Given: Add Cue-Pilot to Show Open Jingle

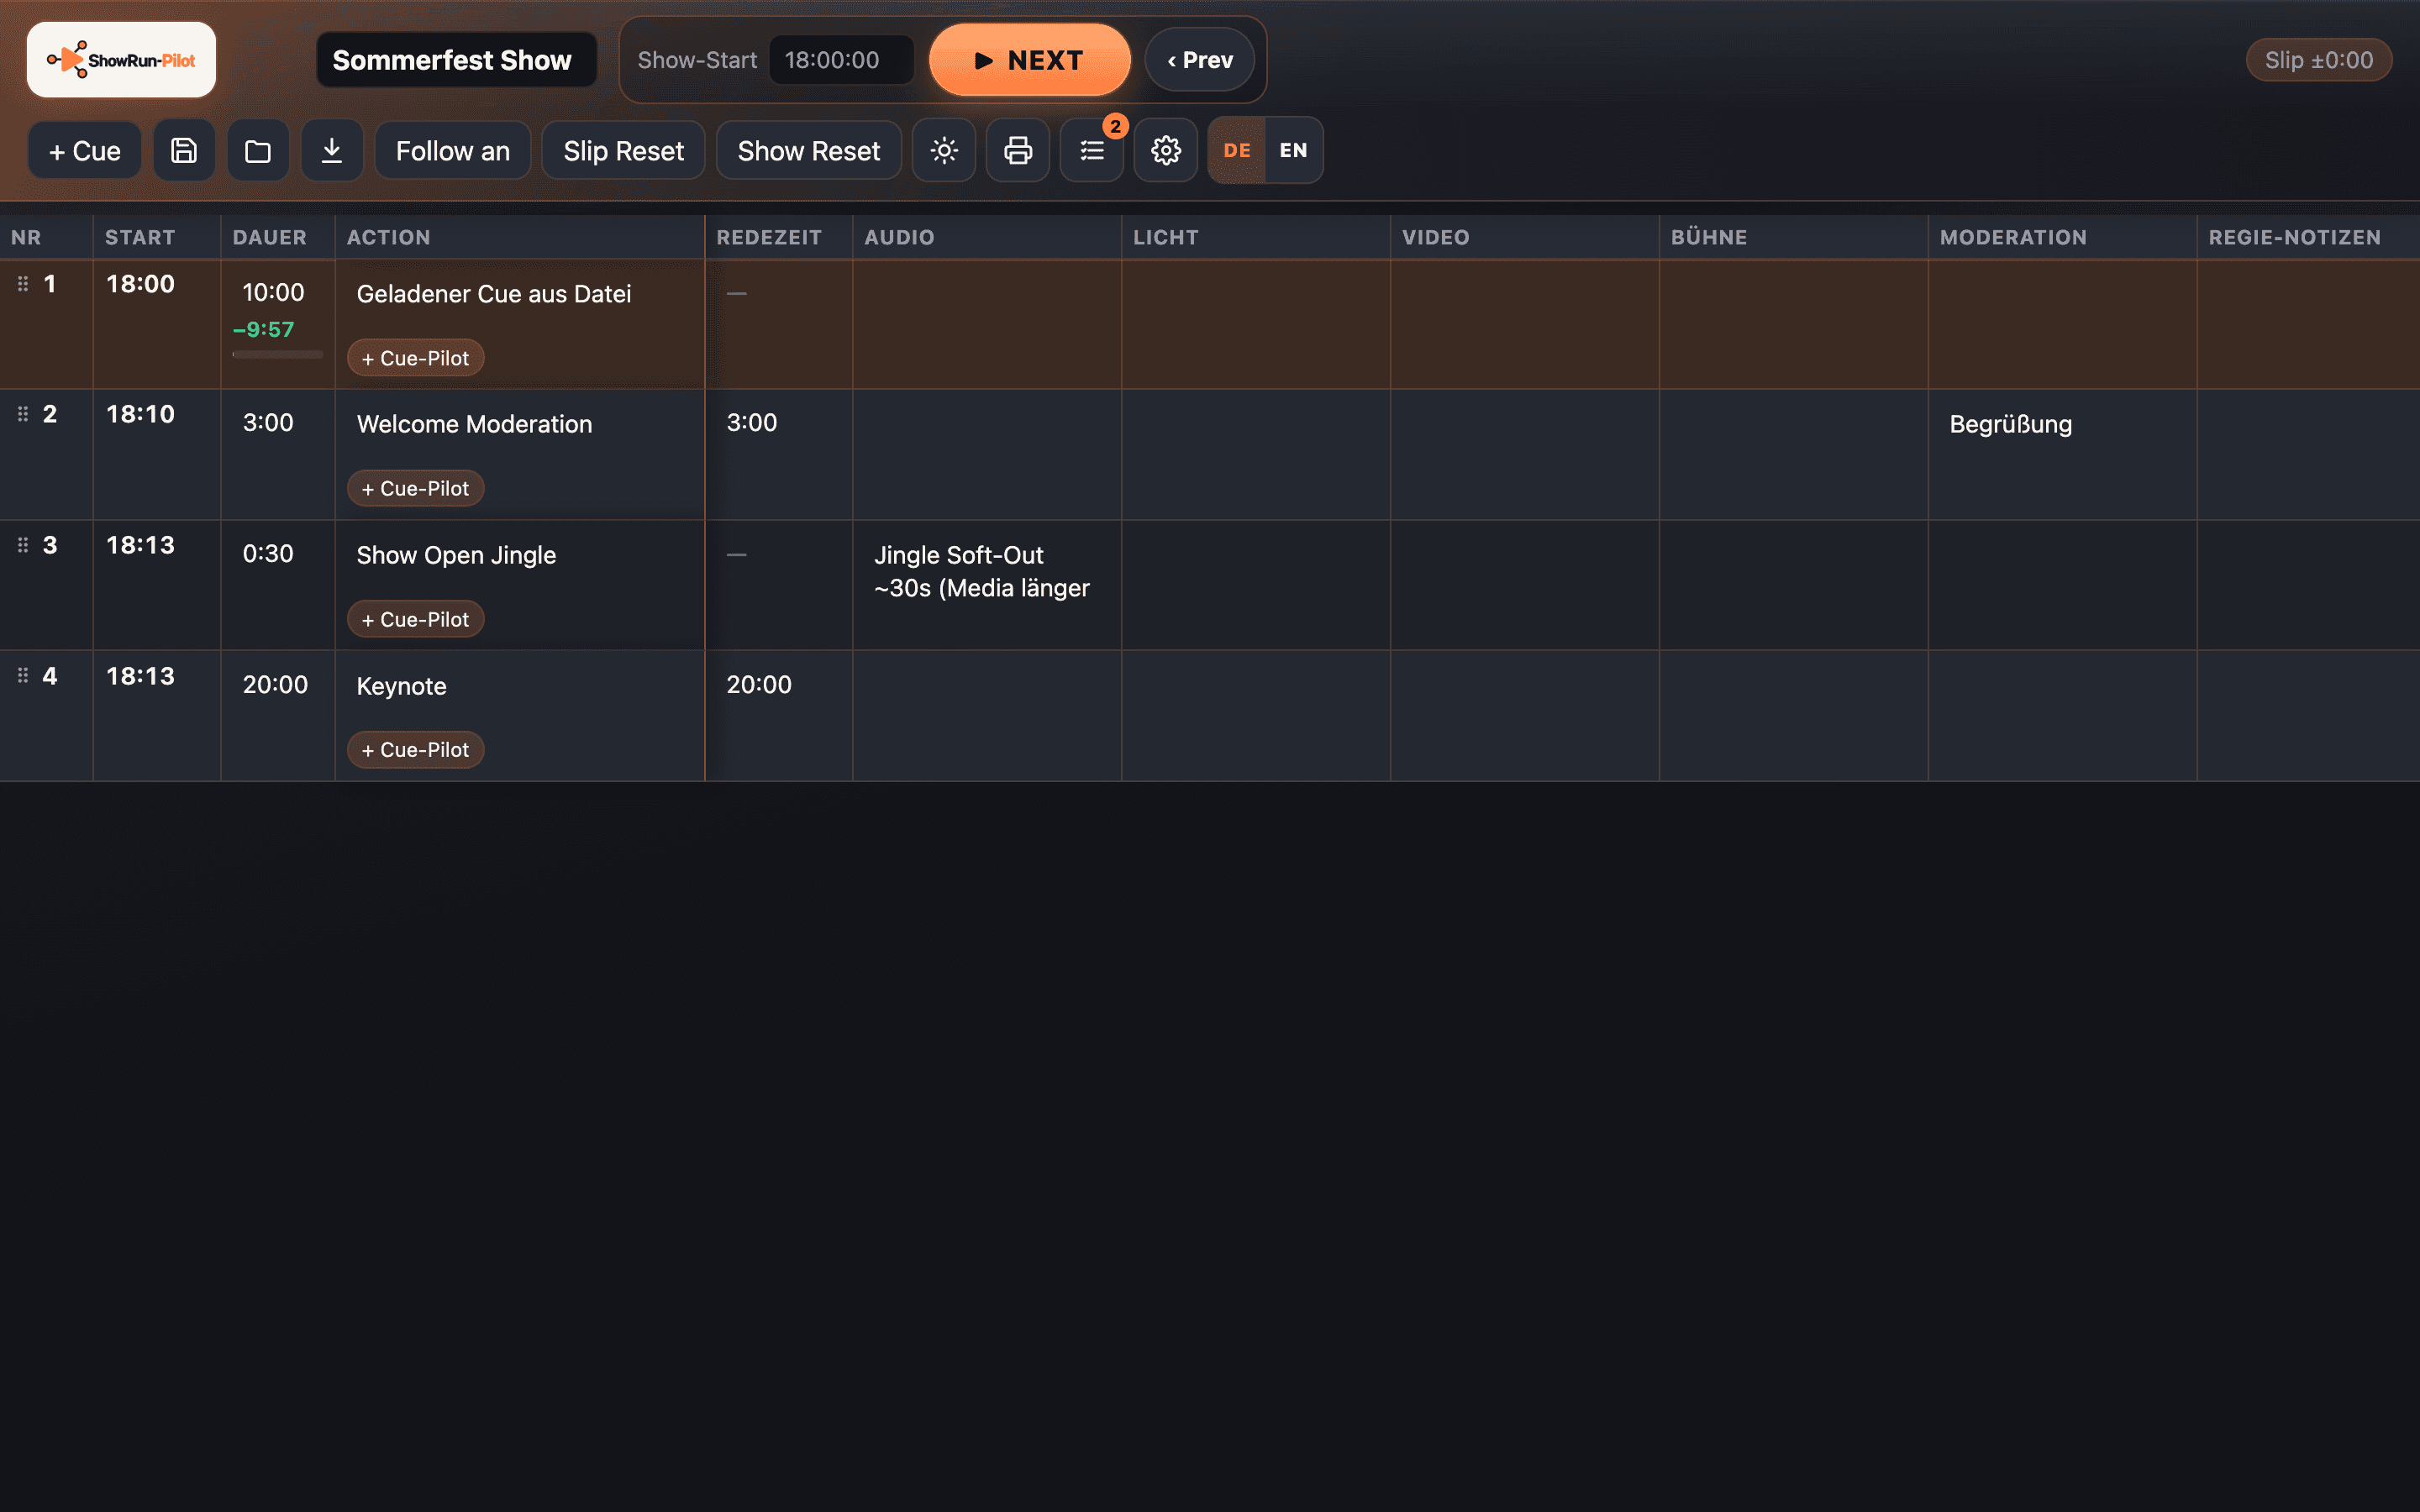Looking at the screenshot, I should point(416,619).
